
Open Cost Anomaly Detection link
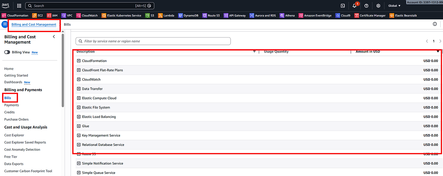tap(22, 150)
